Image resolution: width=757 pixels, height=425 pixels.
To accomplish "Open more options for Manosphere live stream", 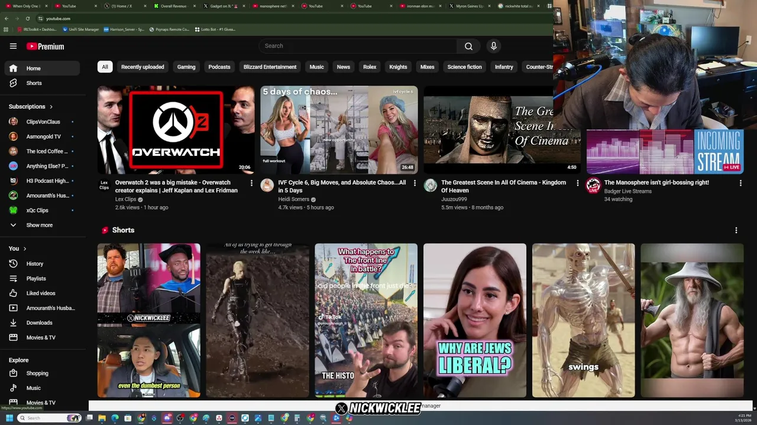I will [x=740, y=183].
